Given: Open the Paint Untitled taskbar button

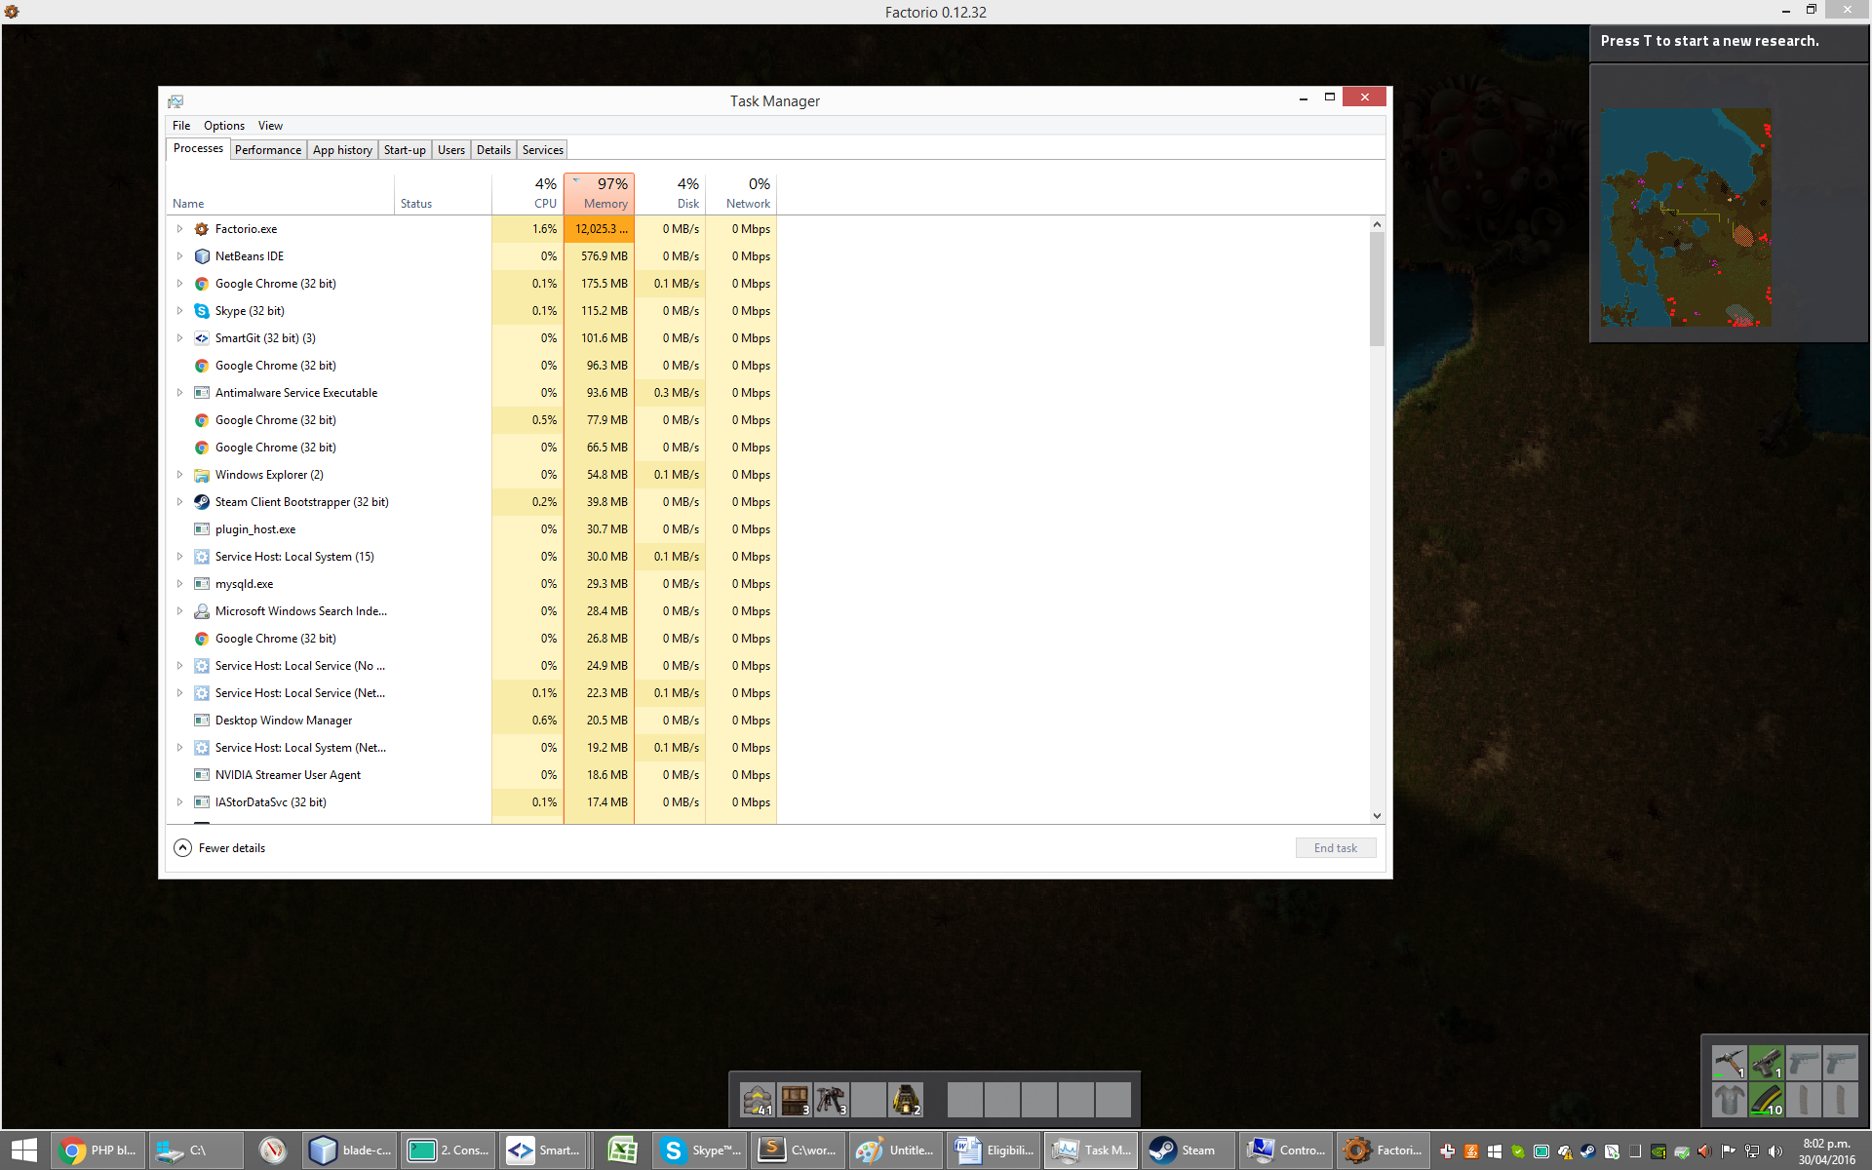Looking at the screenshot, I should (x=896, y=1150).
